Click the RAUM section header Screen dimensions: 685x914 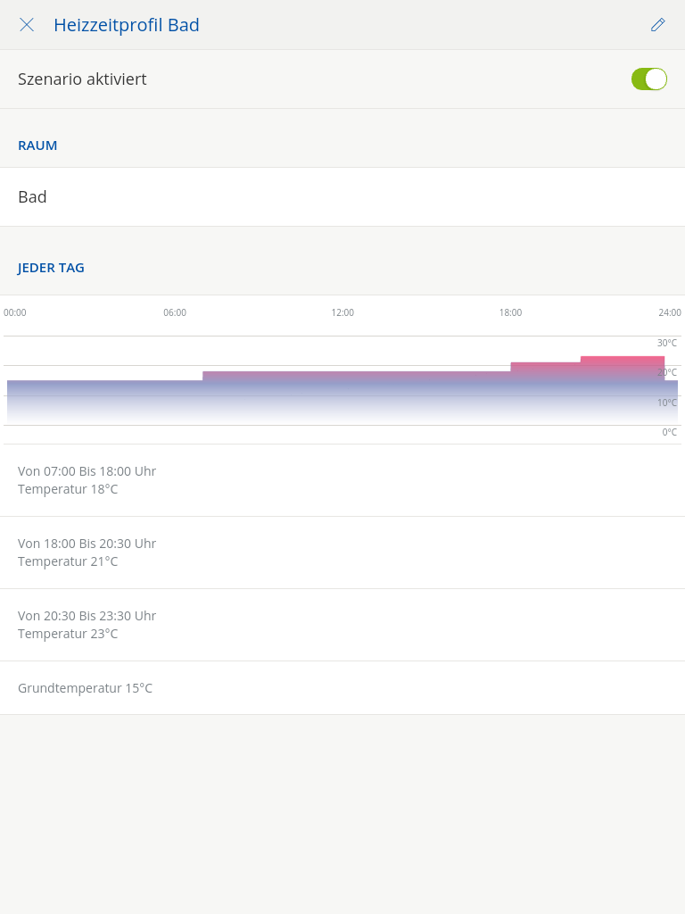(x=37, y=145)
